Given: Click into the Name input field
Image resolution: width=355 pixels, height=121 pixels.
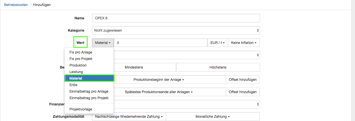Looking at the screenshot, I should click(x=176, y=18).
